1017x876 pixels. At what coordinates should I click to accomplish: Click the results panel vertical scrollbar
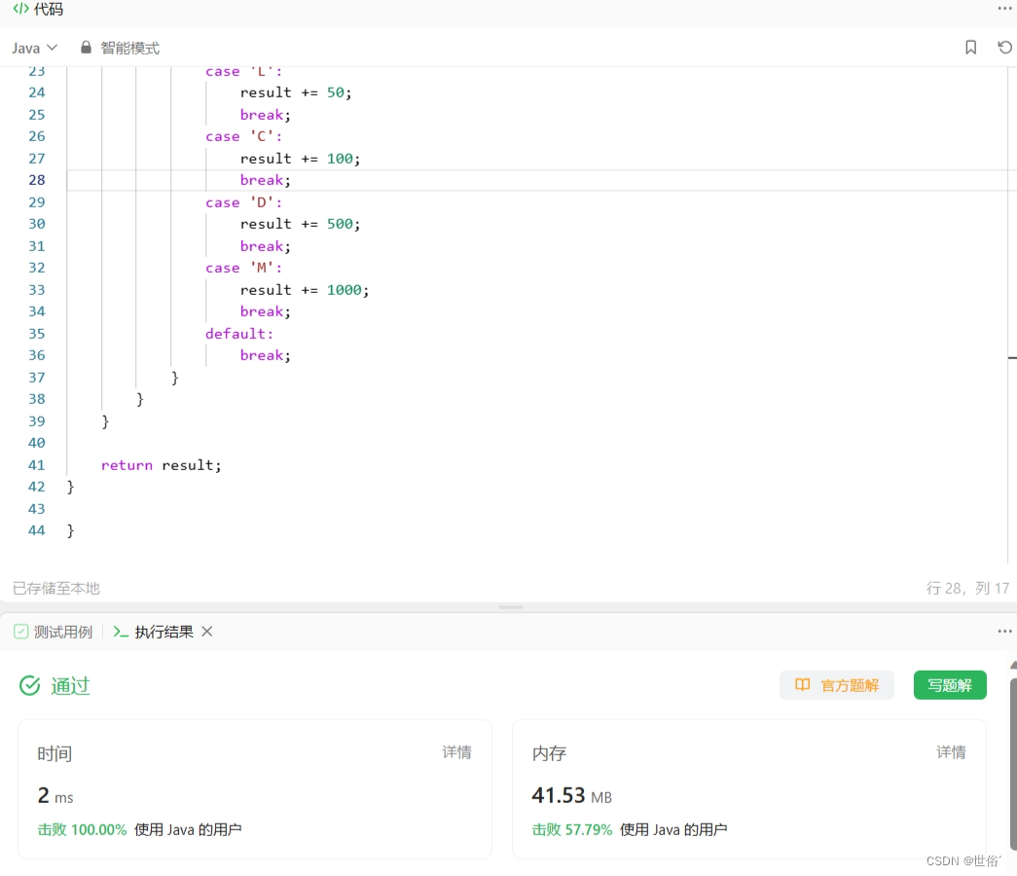(1013, 763)
